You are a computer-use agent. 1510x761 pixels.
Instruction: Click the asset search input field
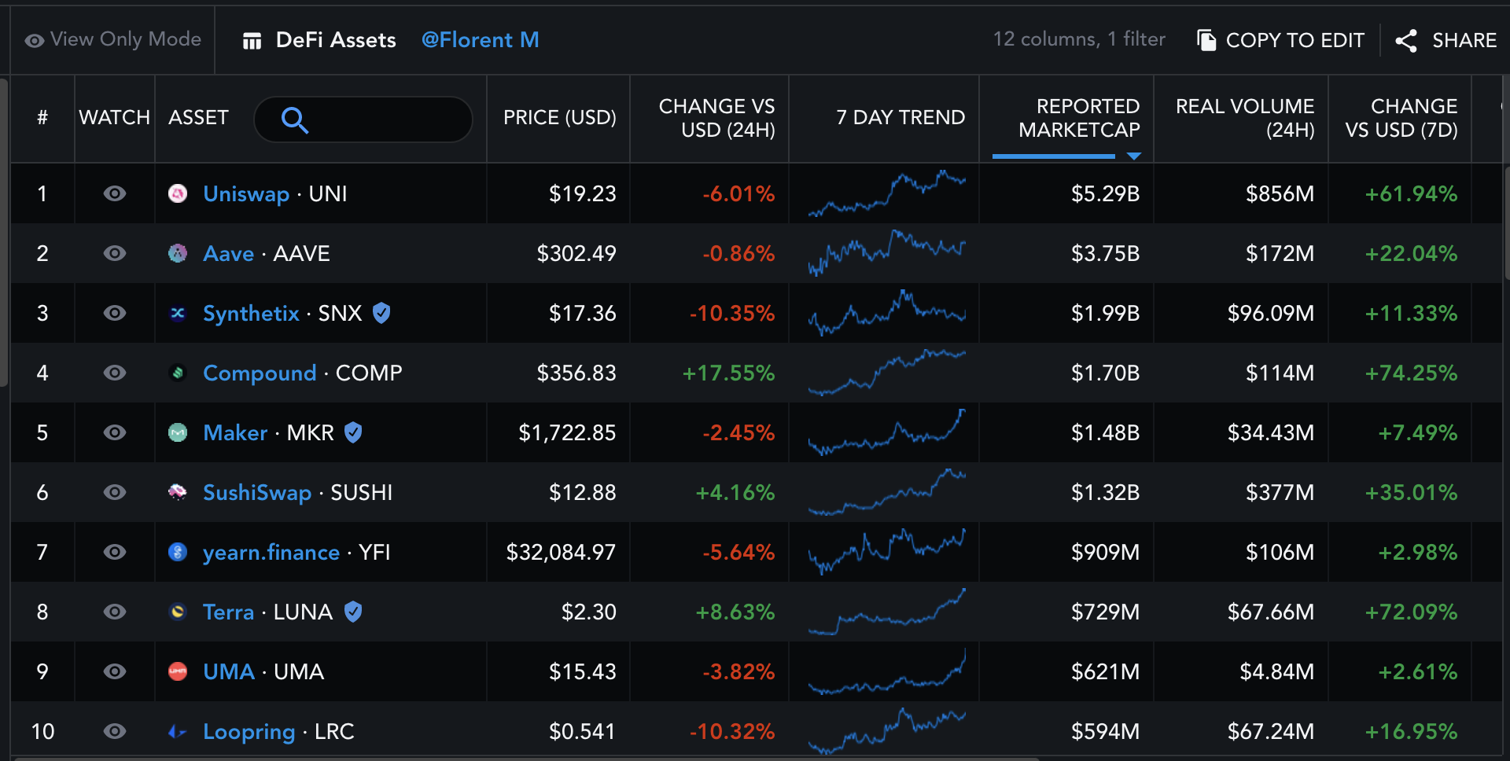(363, 119)
